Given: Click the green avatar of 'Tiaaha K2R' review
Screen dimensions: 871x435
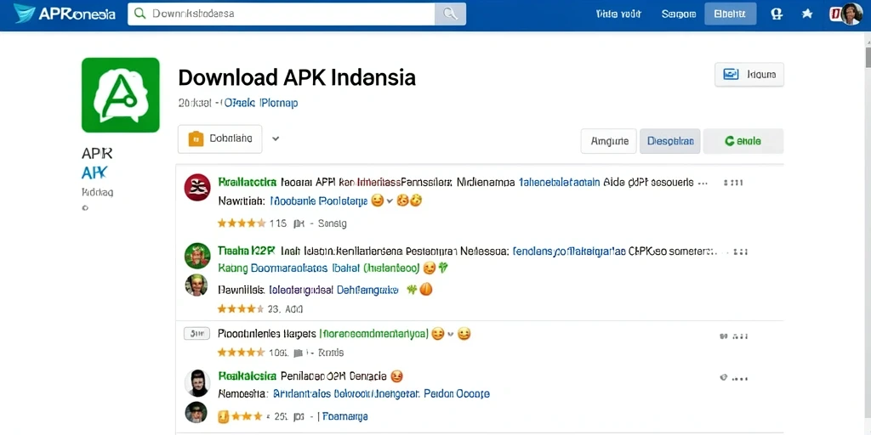Looking at the screenshot, I should [197, 256].
